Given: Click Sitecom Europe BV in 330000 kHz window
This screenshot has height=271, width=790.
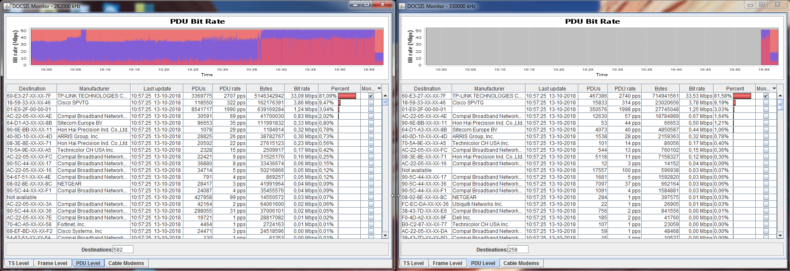Looking at the screenshot, I should 488,130.
